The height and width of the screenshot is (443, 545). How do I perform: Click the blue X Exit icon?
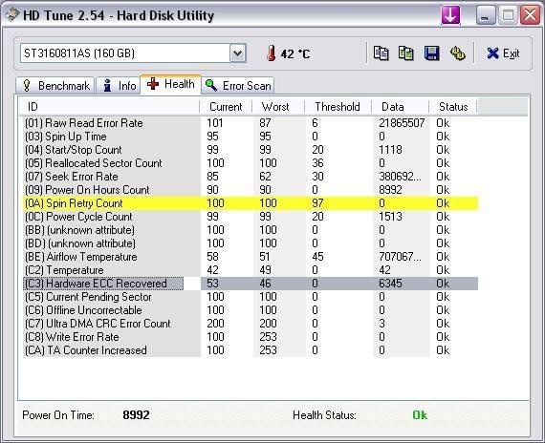click(x=492, y=53)
